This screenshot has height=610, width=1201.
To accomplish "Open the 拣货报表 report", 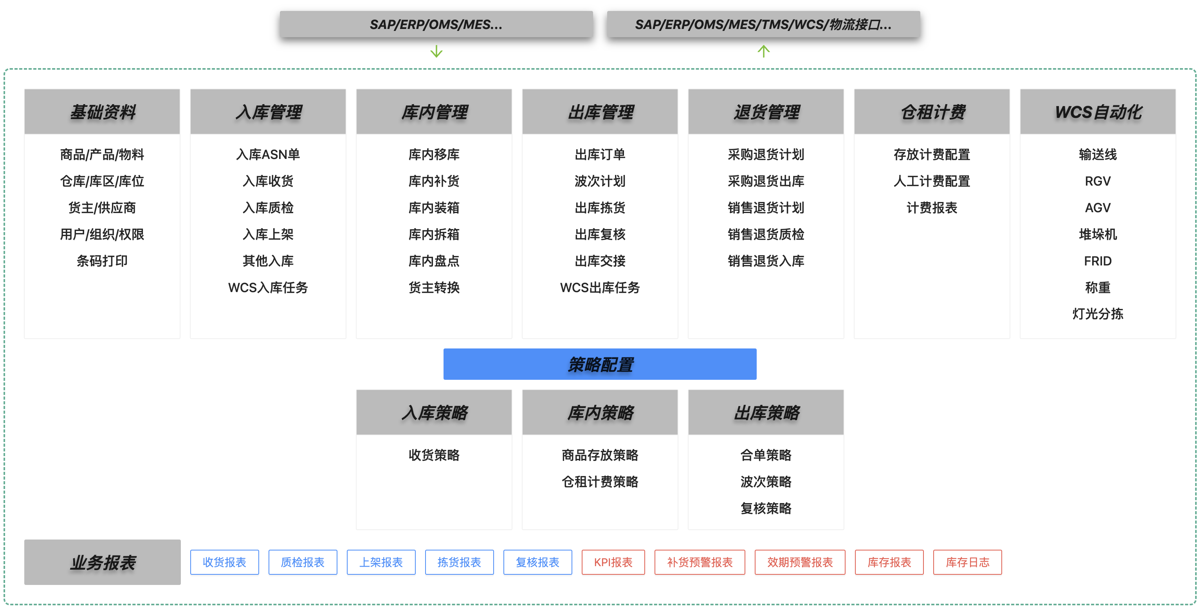I will click(x=459, y=563).
